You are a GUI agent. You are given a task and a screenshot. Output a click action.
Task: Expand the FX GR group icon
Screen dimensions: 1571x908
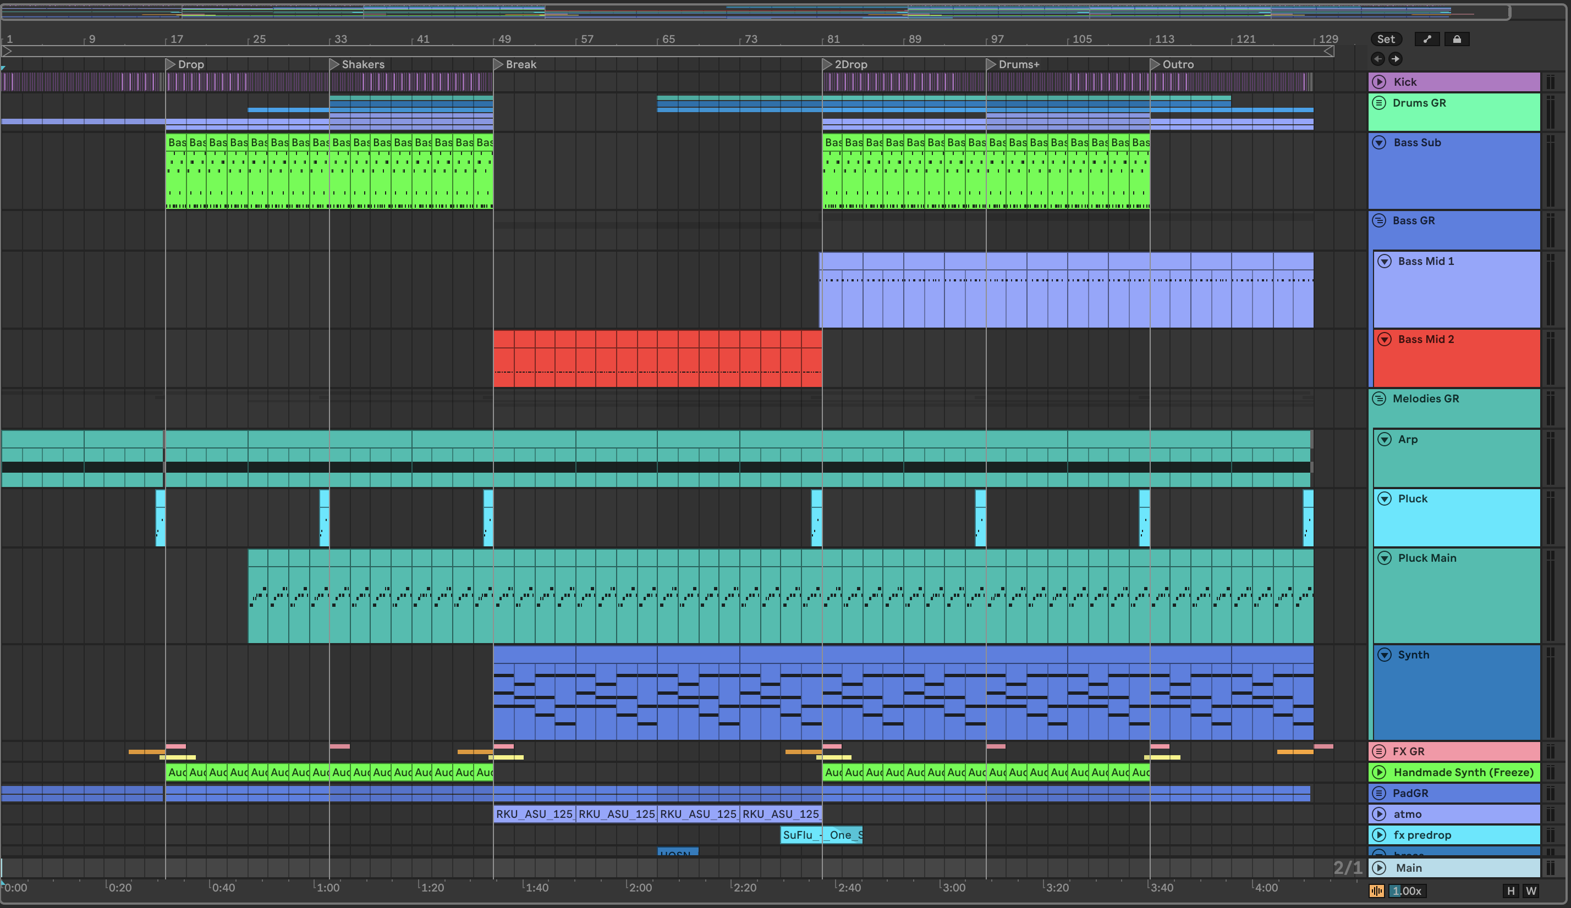(1379, 751)
